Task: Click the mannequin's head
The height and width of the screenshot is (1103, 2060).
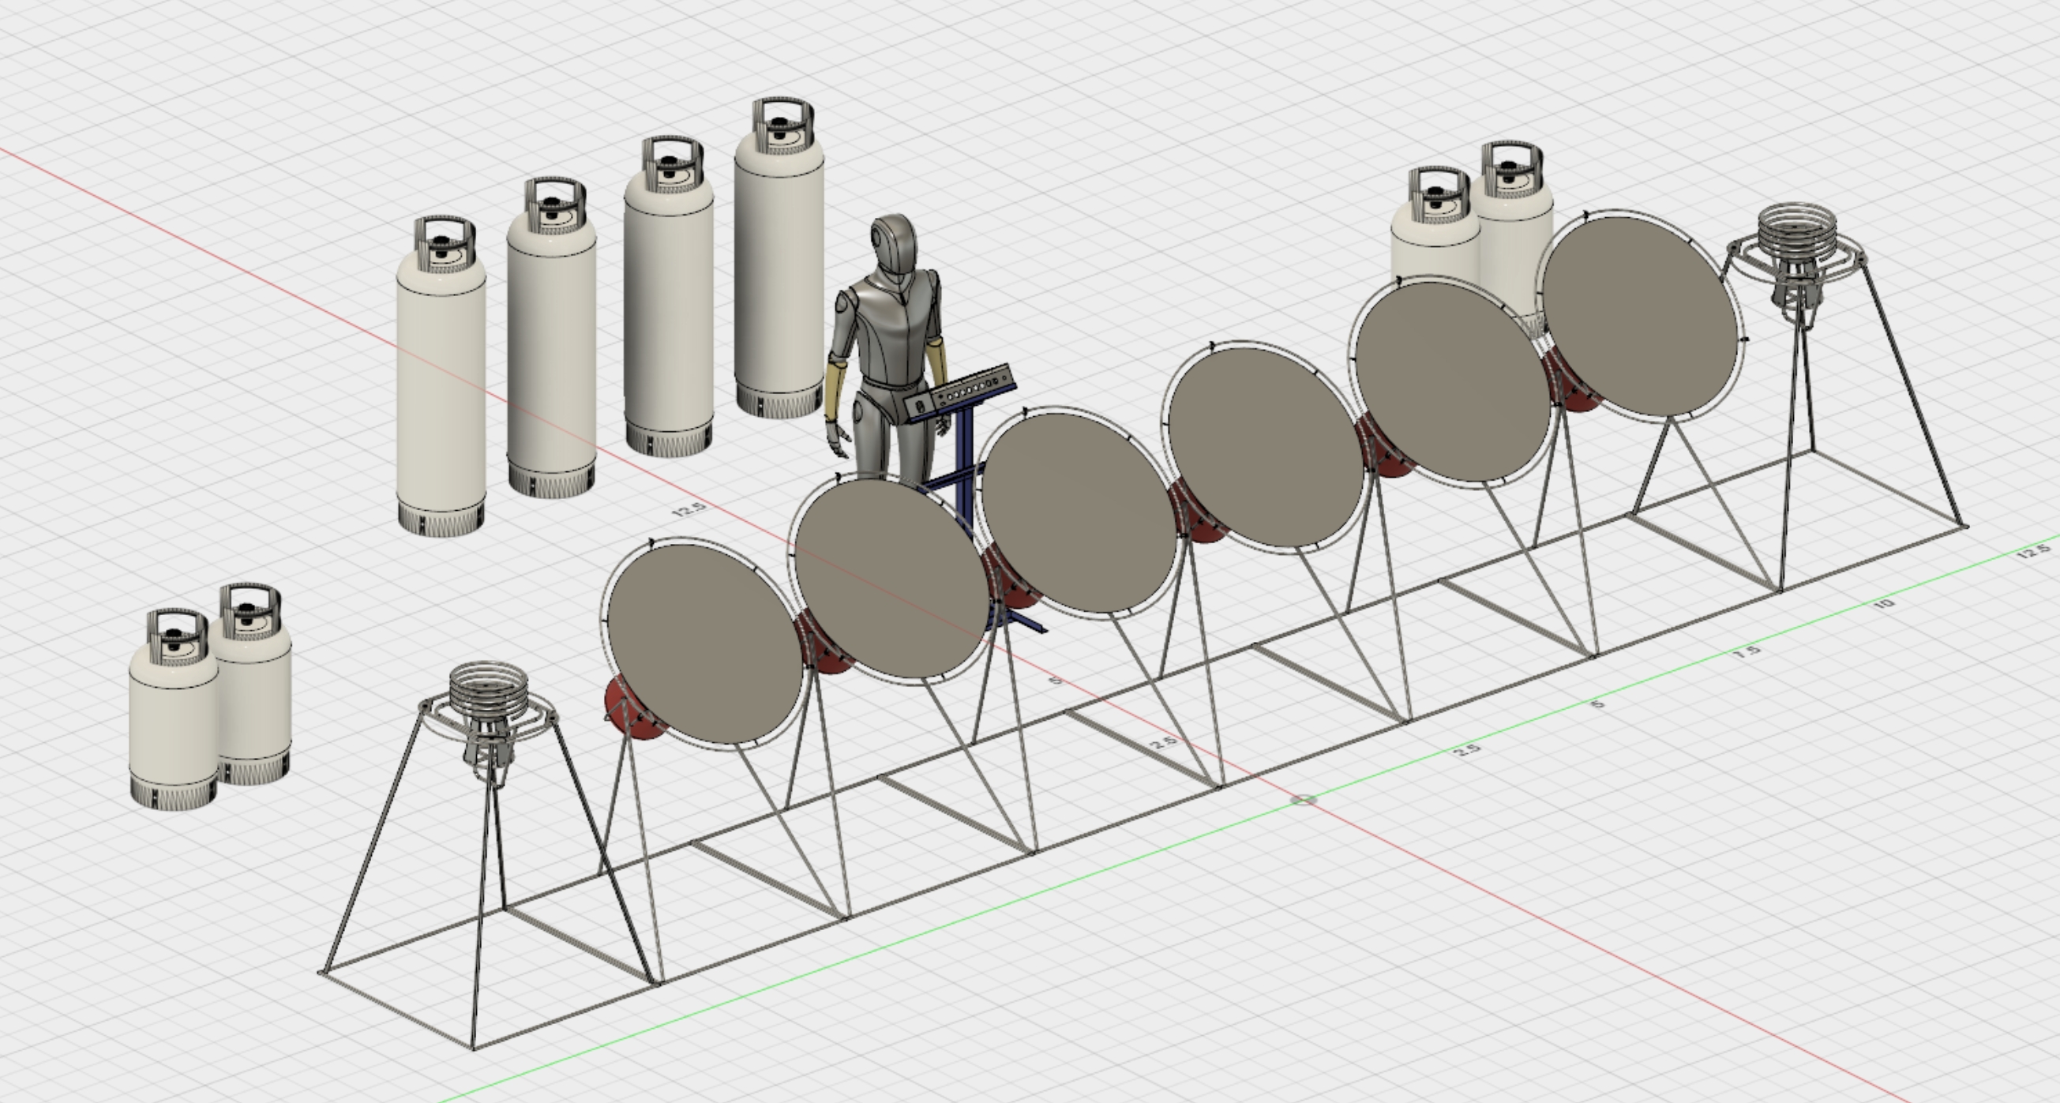Action: click(x=892, y=246)
